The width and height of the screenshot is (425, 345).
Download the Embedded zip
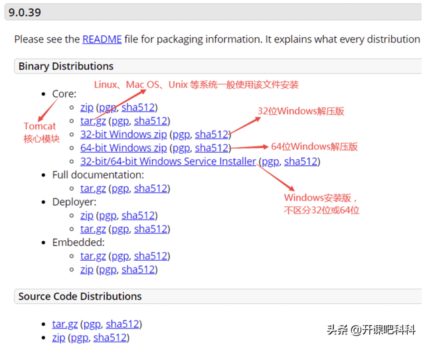[87, 270]
